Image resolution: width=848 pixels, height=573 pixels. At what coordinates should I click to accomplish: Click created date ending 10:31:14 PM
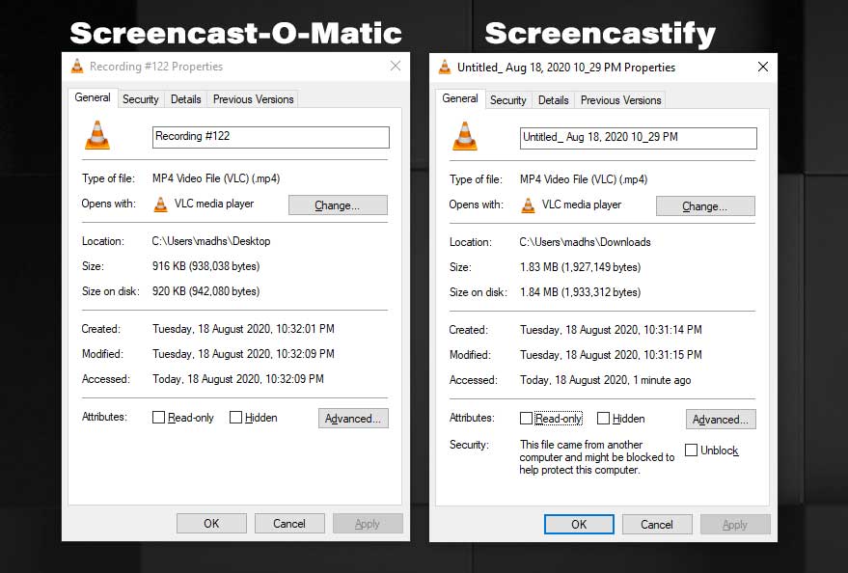tap(611, 330)
